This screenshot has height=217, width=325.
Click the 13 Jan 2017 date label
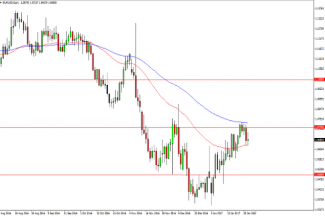click(x=234, y=213)
